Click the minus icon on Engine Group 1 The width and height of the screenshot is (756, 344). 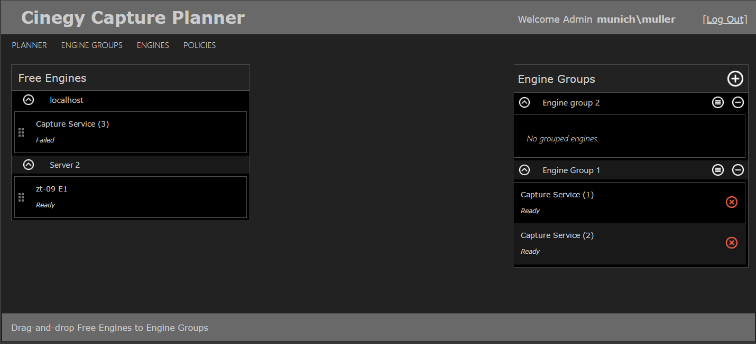pyautogui.click(x=738, y=170)
